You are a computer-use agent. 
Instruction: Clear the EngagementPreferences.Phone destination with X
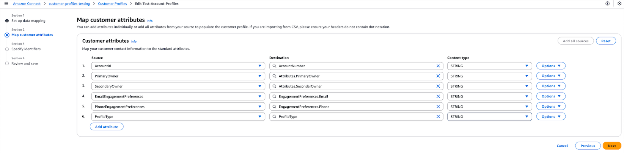coord(438,107)
